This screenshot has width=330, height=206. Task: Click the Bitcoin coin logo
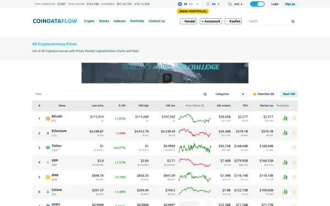click(x=48, y=119)
